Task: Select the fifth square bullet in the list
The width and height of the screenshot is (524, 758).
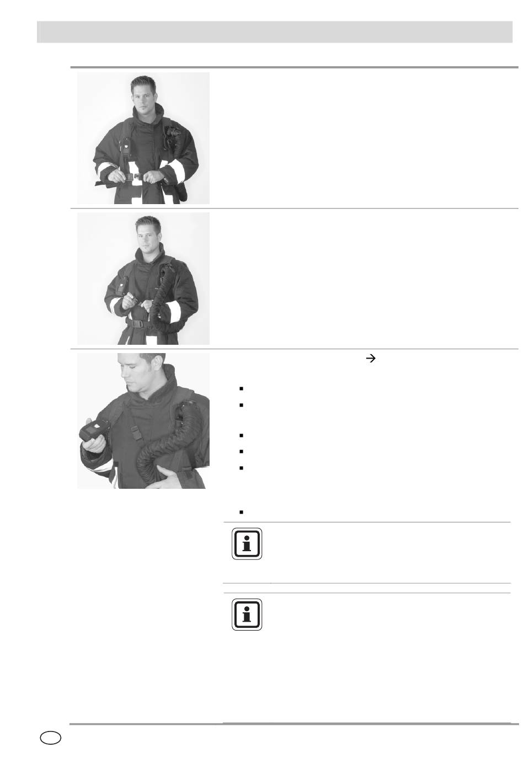Action: (x=242, y=467)
